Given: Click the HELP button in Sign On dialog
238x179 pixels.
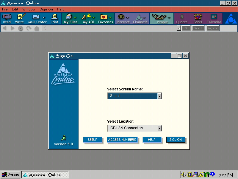Looking at the screenshot, I should pyautogui.click(x=152, y=140).
